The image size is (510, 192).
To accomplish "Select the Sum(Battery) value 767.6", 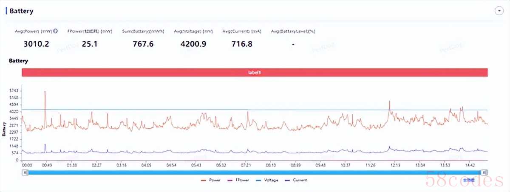I will click(142, 43).
